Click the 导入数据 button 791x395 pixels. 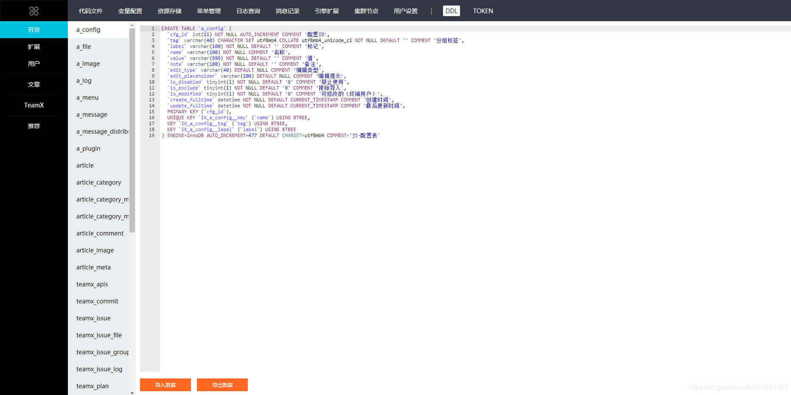point(165,385)
